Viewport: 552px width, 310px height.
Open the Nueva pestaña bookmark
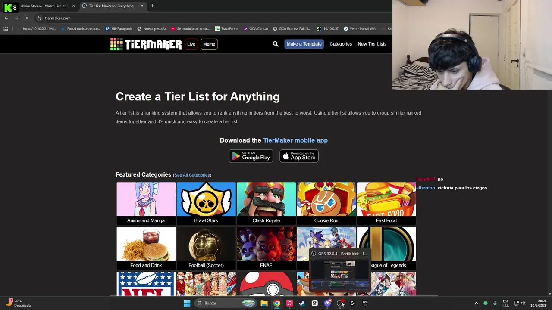[x=151, y=29]
